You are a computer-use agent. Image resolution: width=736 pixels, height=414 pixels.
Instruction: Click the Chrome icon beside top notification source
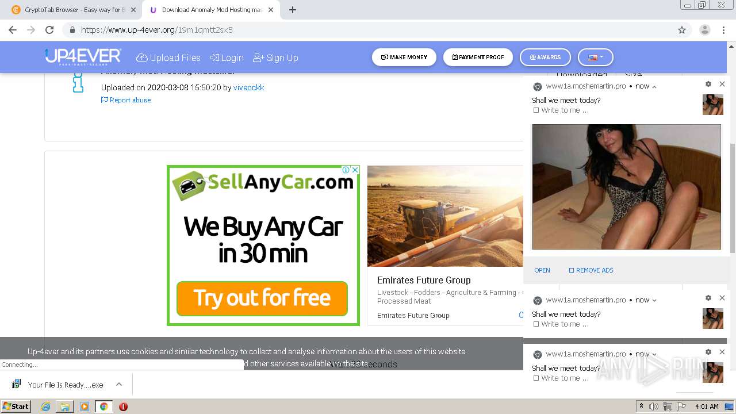point(538,87)
